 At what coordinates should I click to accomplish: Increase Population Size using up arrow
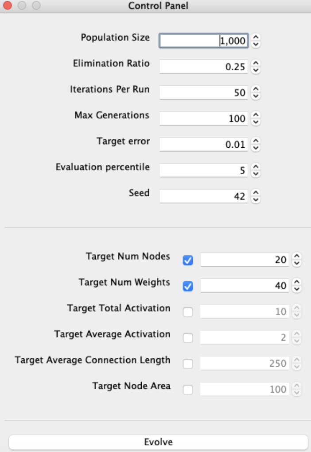tap(256, 38)
